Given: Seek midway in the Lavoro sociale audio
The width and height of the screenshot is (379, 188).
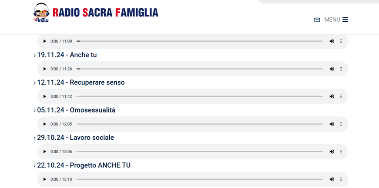Looking at the screenshot, I should pos(199,152).
